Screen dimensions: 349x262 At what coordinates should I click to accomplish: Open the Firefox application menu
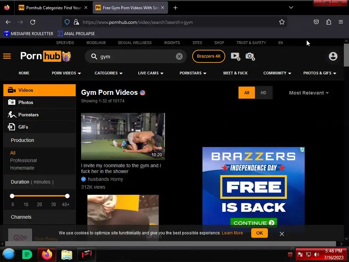tap(340, 22)
